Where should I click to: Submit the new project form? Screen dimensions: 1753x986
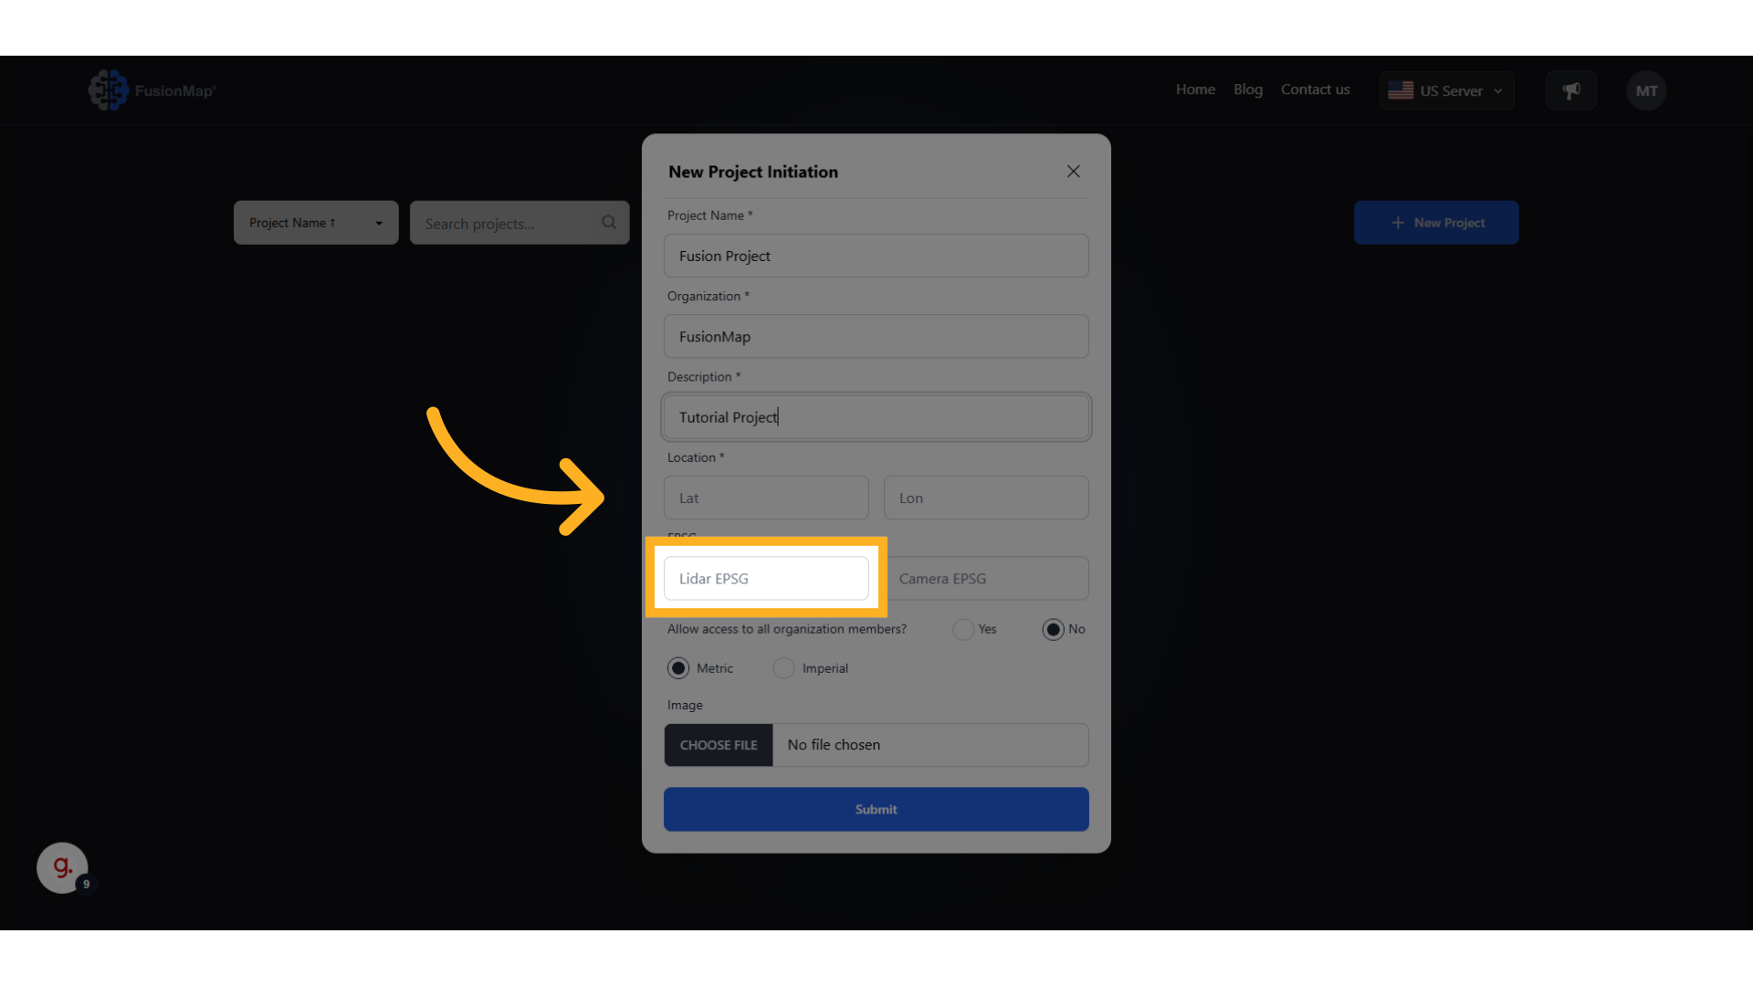point(876,810)
